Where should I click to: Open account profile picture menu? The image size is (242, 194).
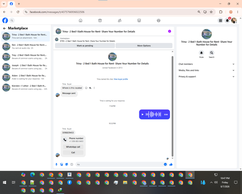(234, 20)
